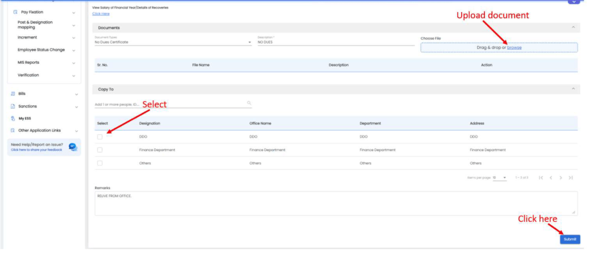Open the Pay Fixation icon in sidebar
The height and width of the screenshot is (258, 591).
click(x=16, y=12)
